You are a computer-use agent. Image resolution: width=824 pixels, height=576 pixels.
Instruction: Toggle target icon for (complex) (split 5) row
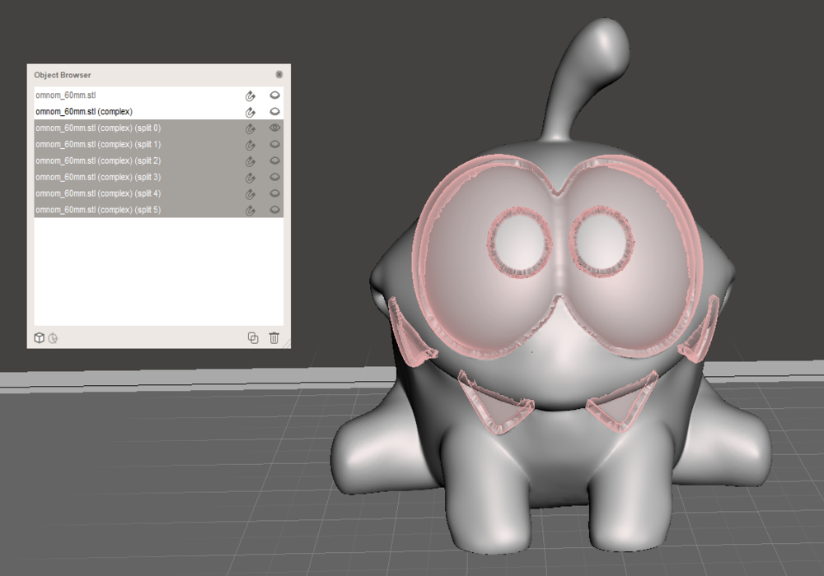[x=250, y=210]
